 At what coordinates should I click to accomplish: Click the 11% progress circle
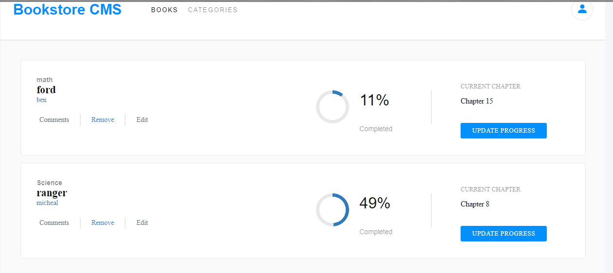[x=333, y=106]
